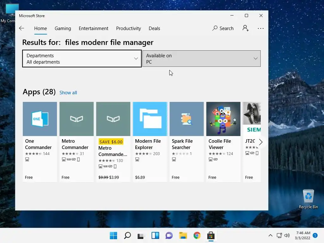Open the Coolle File Viewer title
This screenshot has height=243, width=324.
coord(220,144)
